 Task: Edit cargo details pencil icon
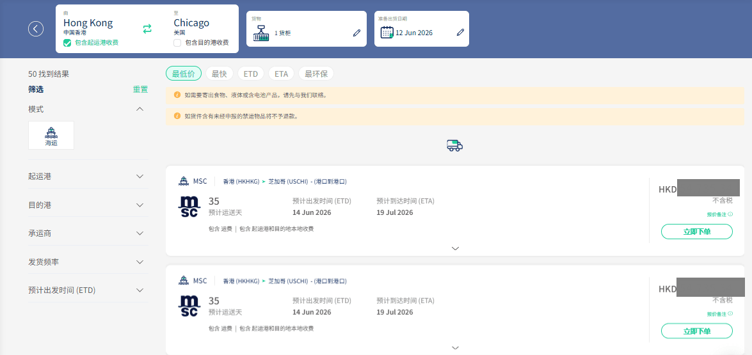click(x=356, y=33)
